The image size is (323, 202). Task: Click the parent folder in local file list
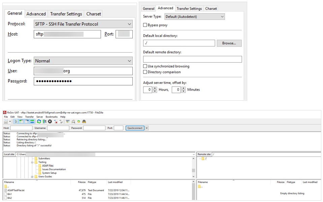[x=6, y=187]
